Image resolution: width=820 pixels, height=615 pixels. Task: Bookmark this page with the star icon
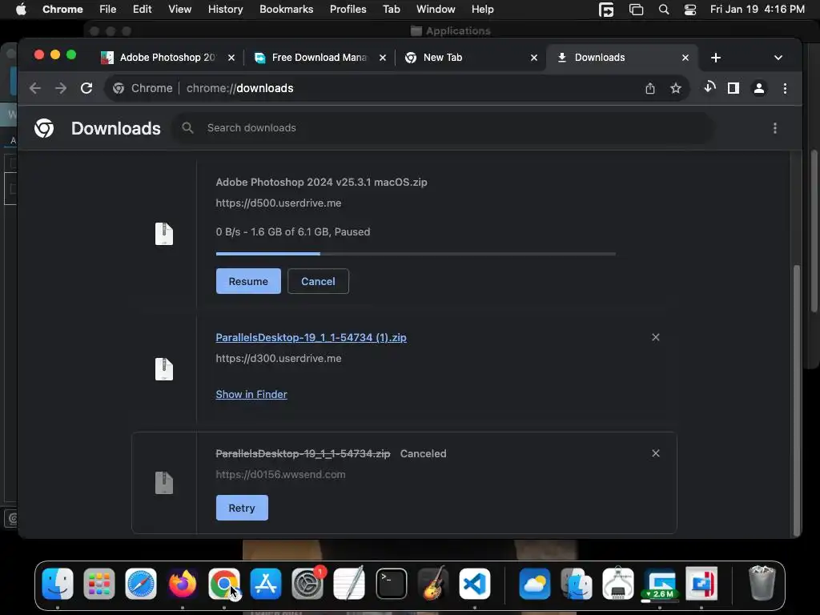click(676, 88)
